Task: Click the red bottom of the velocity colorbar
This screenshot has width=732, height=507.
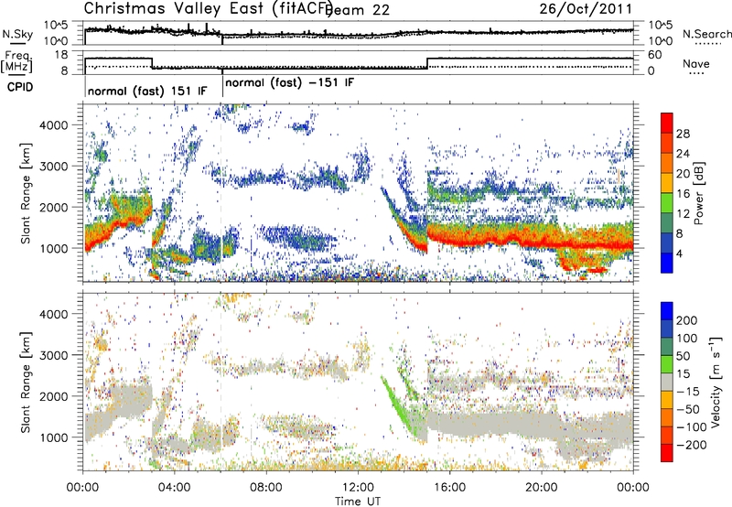Action: (667, 453)
